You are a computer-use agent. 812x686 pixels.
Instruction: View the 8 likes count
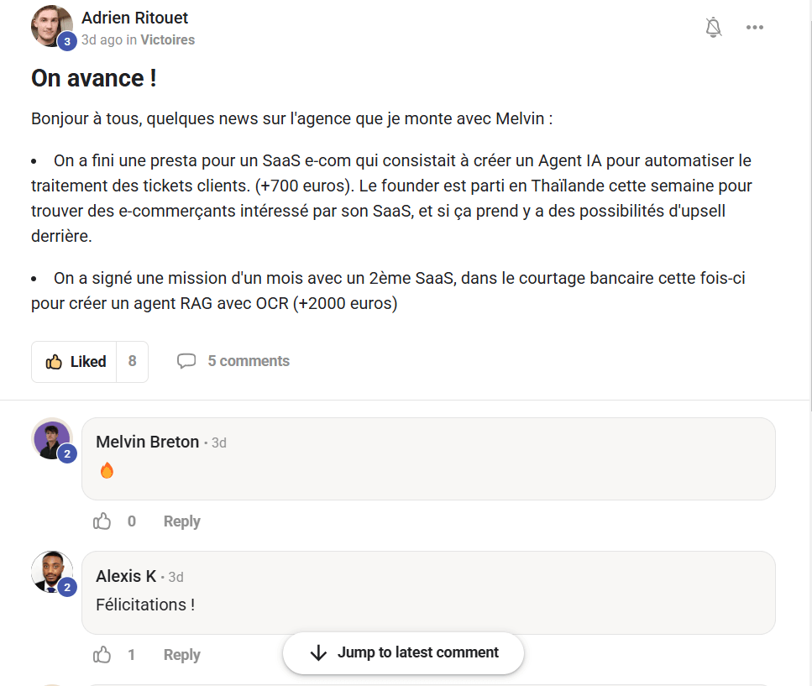click(x=132, y=362)
